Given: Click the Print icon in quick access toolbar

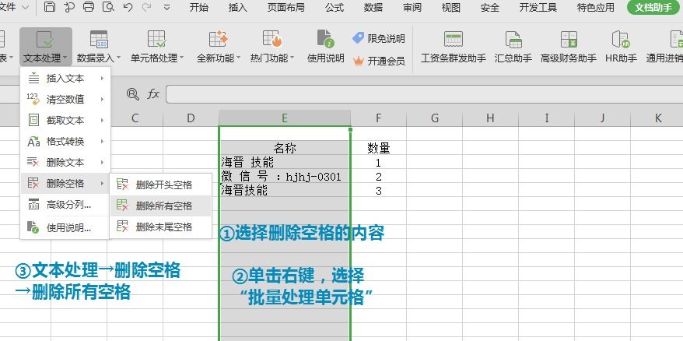Looking at the screenshot, I should coord(89,8).
